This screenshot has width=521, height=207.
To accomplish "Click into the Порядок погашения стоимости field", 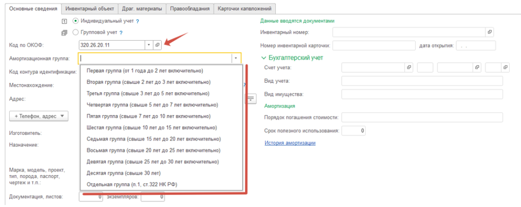I will pos(422,117).
